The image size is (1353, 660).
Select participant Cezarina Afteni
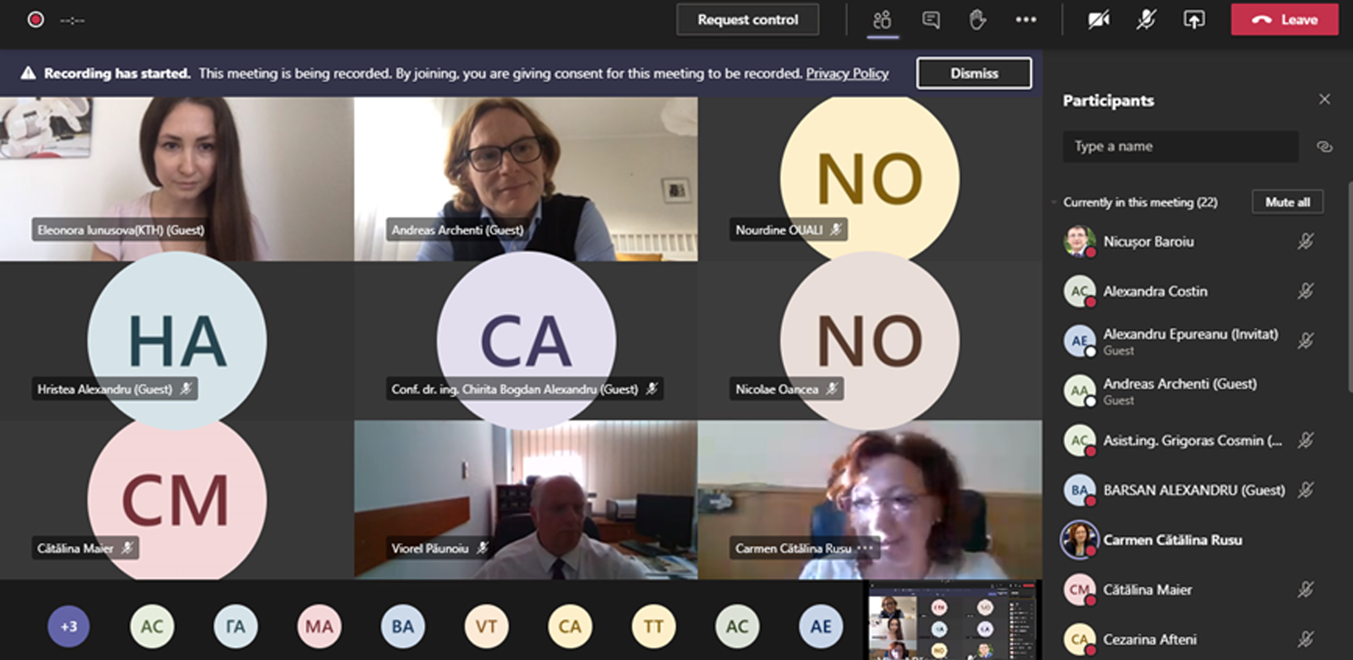(1188, 640)
